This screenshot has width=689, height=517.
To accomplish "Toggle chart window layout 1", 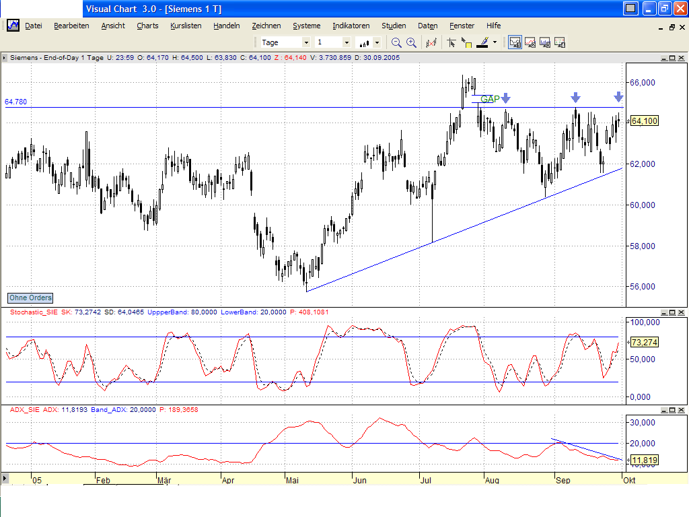I will (x=514, y=42).
